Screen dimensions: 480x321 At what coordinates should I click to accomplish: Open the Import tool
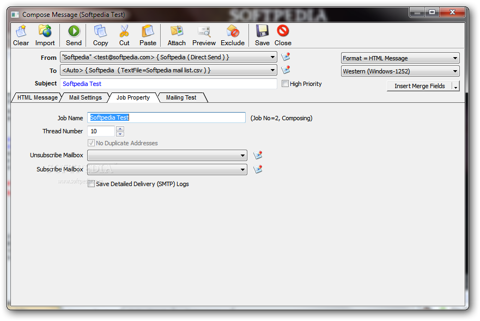tap(45, 35)
